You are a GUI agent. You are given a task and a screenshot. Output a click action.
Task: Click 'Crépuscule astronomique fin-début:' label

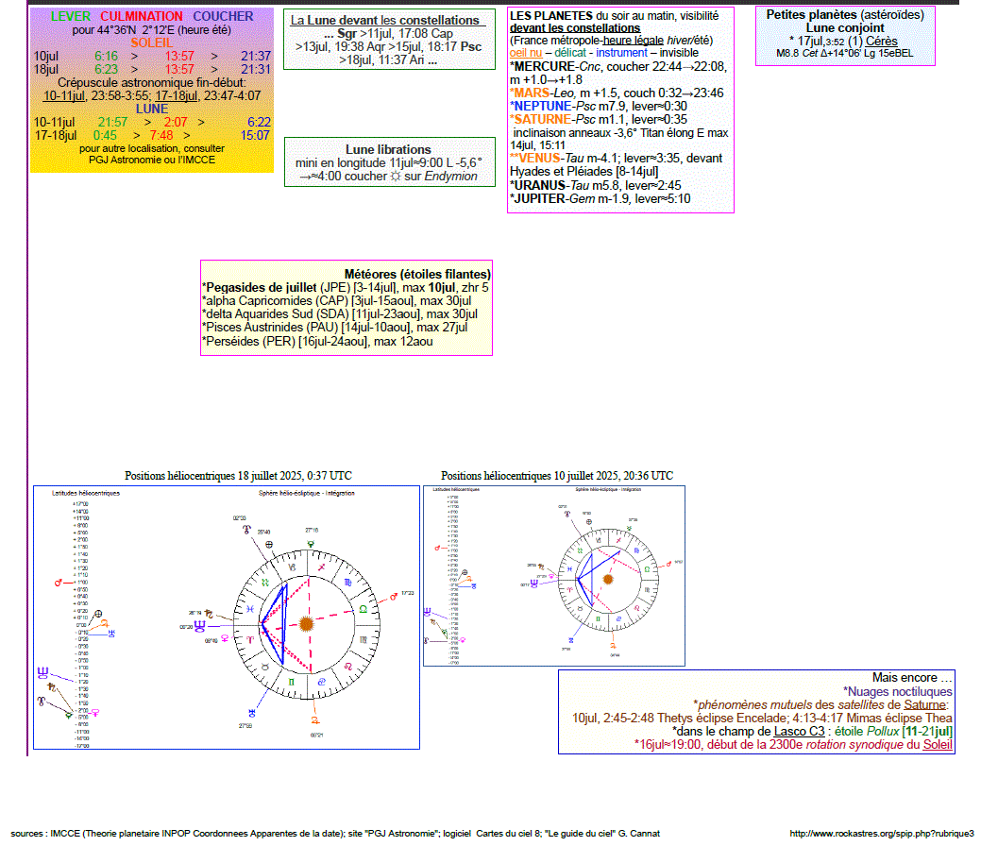[152, 82]
